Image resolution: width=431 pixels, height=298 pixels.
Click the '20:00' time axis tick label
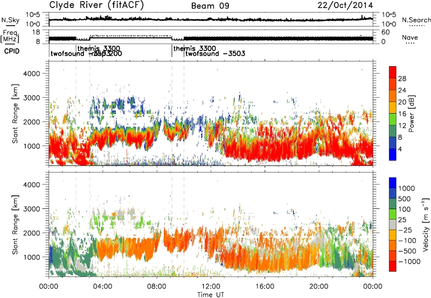318,287
